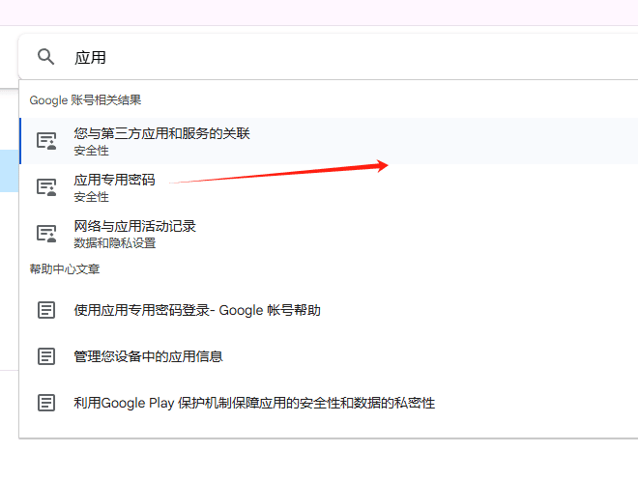This screenshot has width=638, height=479.
Task: Click icon beside 网络与应用活动记录
Action: [x=46, y=234]
